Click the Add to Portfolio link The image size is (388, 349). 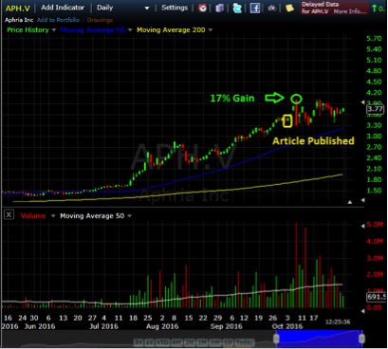click(58, 20)
